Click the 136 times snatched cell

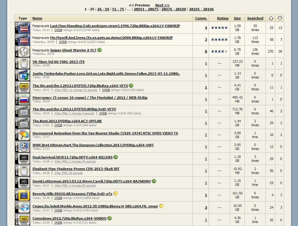[255, 51]
